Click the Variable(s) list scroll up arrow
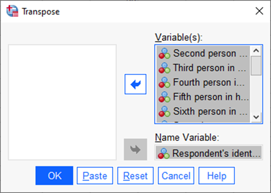Viewport: 271px width, 193px height. (x=256, y=51)
